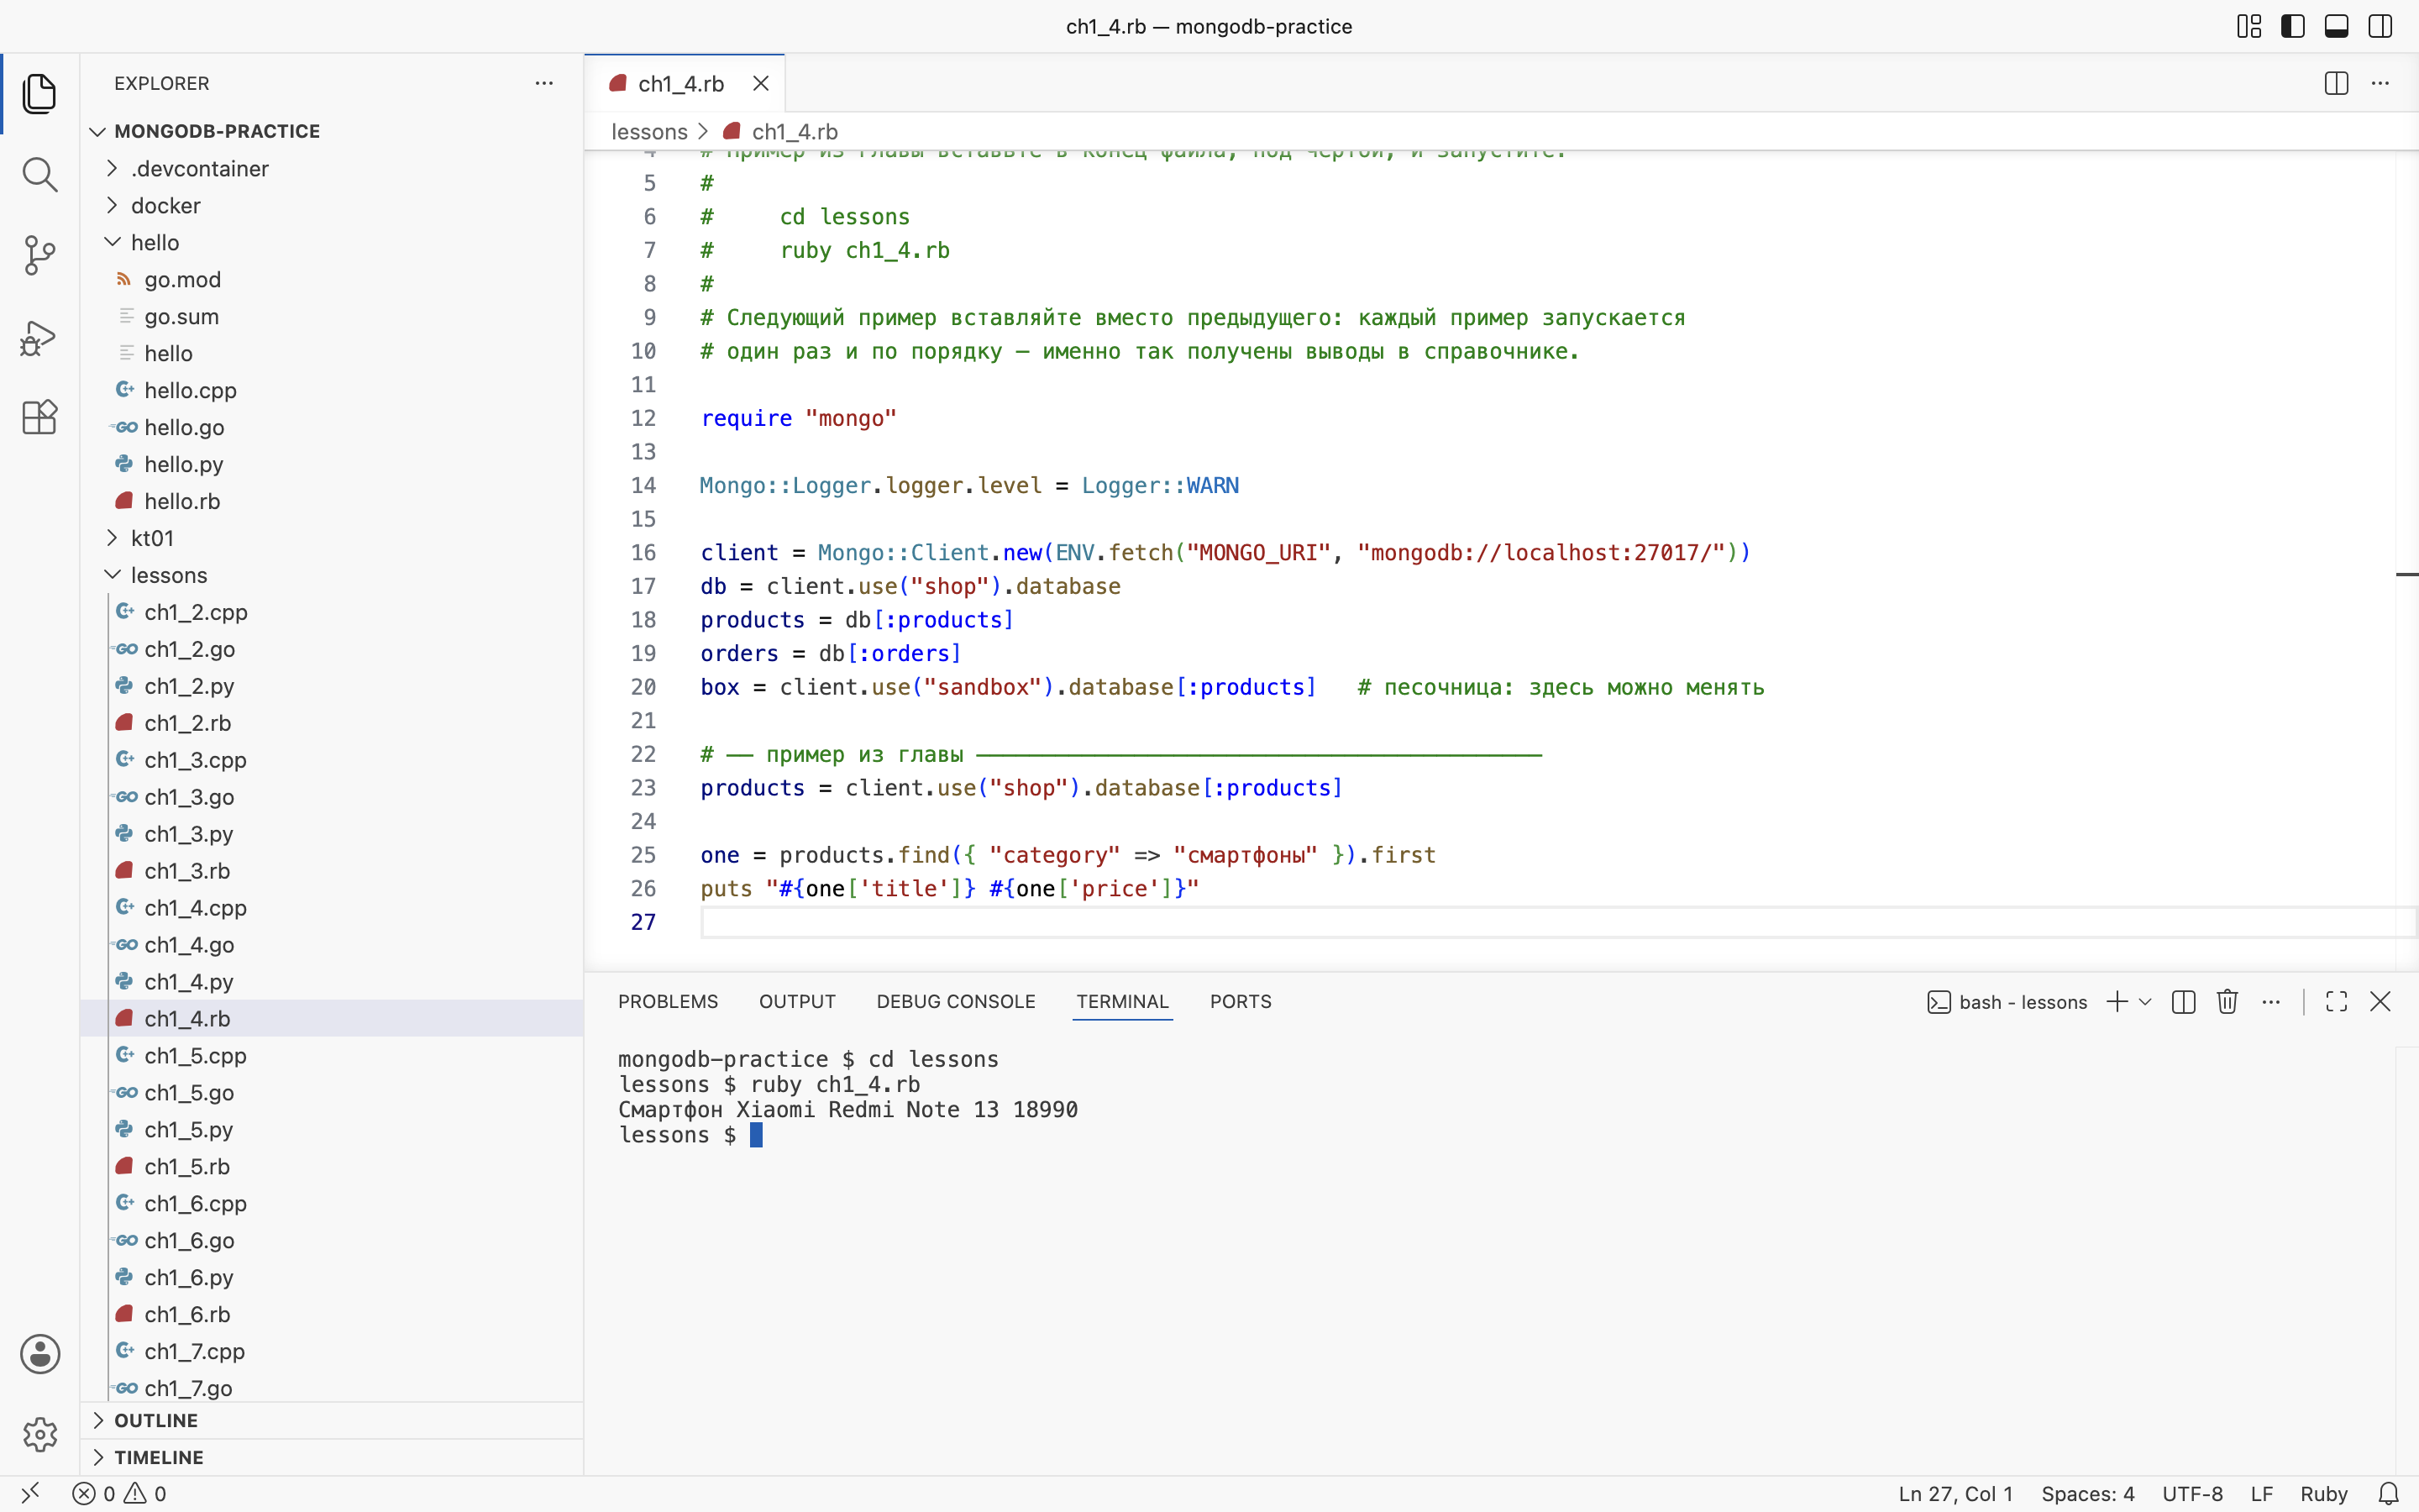The image size is (2419, 1512).
Task: Click the terminal prompt input area
Action: pos(756,1135)
